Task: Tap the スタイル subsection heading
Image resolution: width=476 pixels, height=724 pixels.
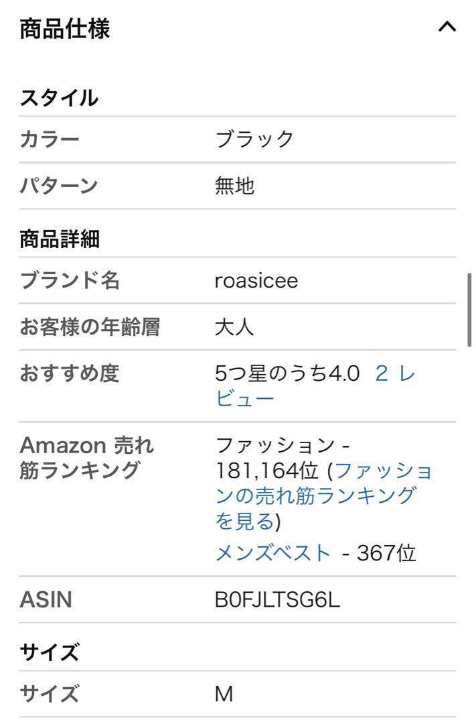Action: click(59, 98)
